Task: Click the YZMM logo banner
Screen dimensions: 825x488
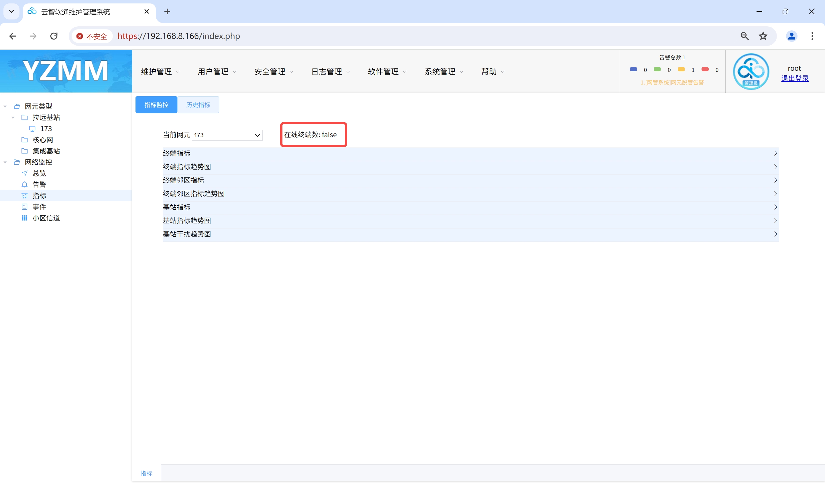Action: (66, 71)
